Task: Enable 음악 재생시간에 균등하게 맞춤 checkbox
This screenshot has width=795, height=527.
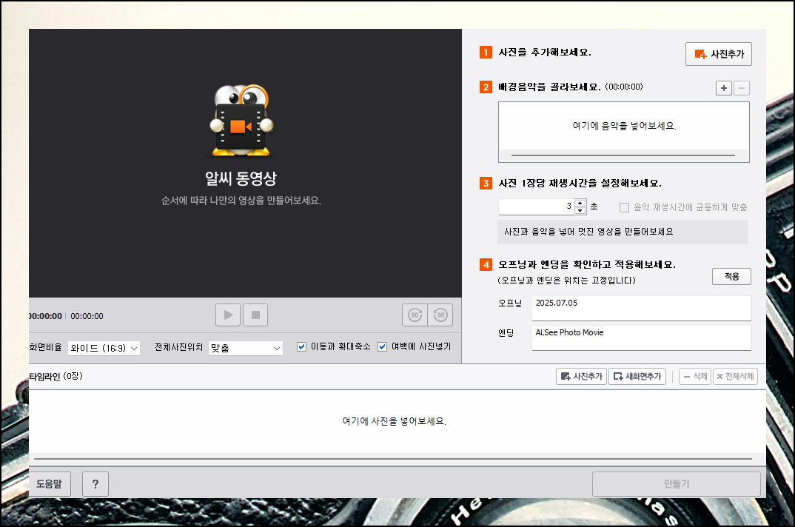Action: click(624, 207)
